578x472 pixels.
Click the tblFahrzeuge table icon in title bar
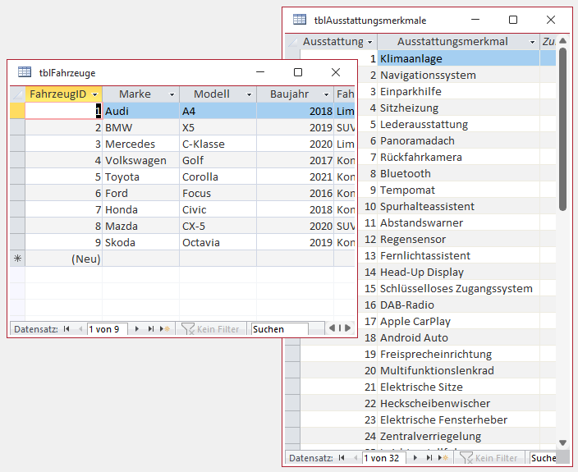[x=25, y=72]
